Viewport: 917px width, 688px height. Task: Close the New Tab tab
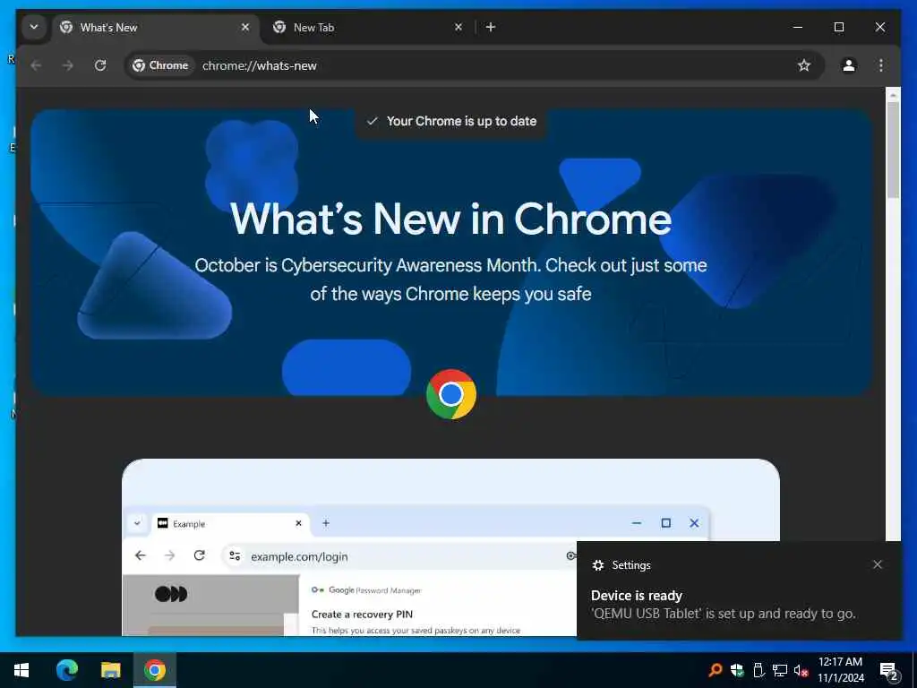coord(458,27)
